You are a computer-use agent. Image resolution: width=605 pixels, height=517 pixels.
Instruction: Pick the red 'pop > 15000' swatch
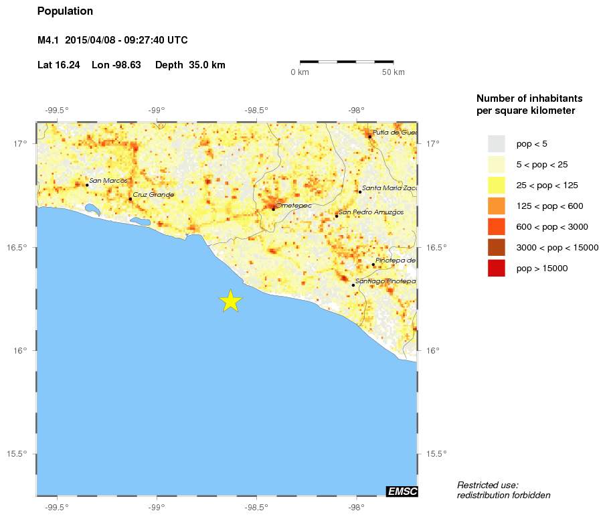coord(496,269)
